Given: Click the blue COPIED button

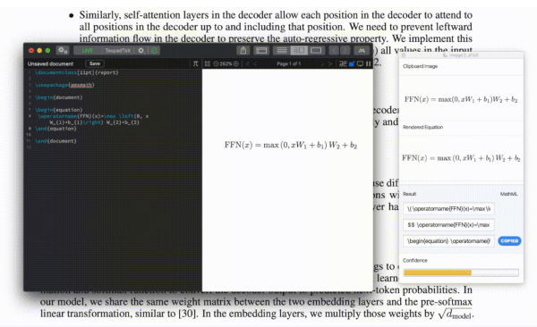Looking at the screenshot, I should (509, 241).
